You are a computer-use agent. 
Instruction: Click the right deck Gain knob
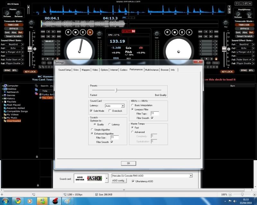(x=157, y=34)
